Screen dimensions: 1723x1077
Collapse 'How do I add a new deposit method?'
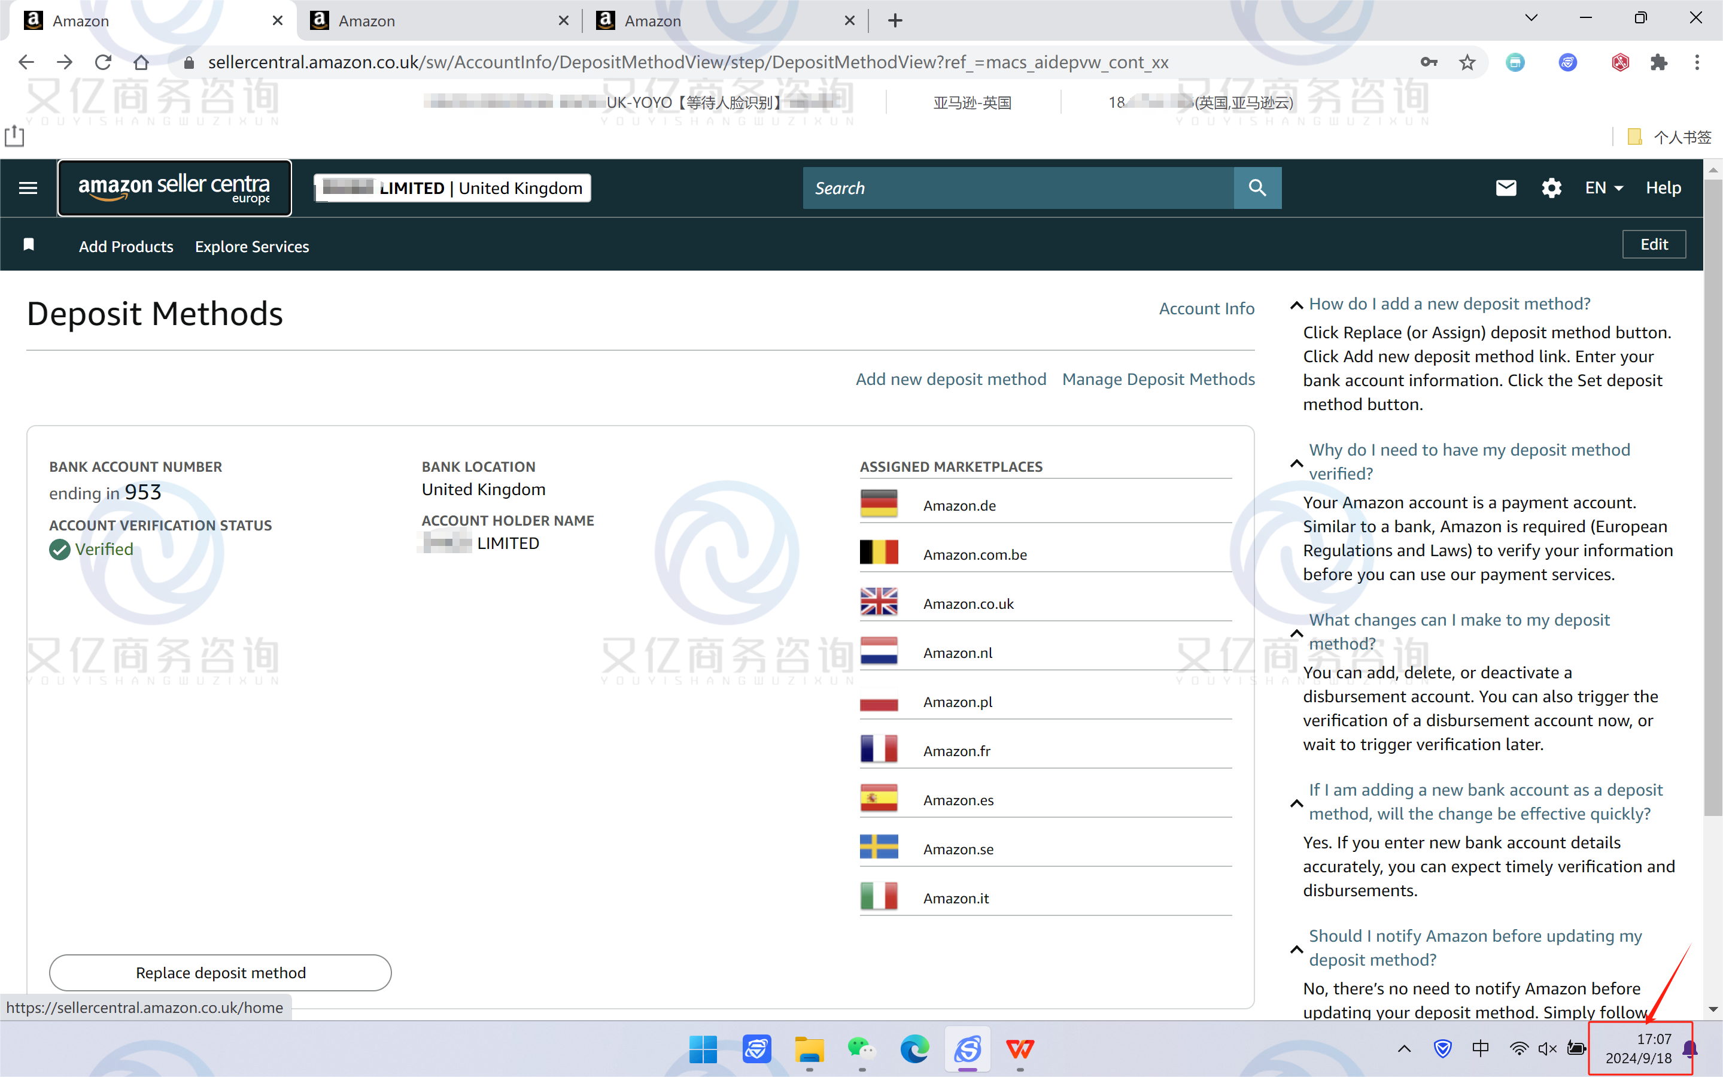1296,305
